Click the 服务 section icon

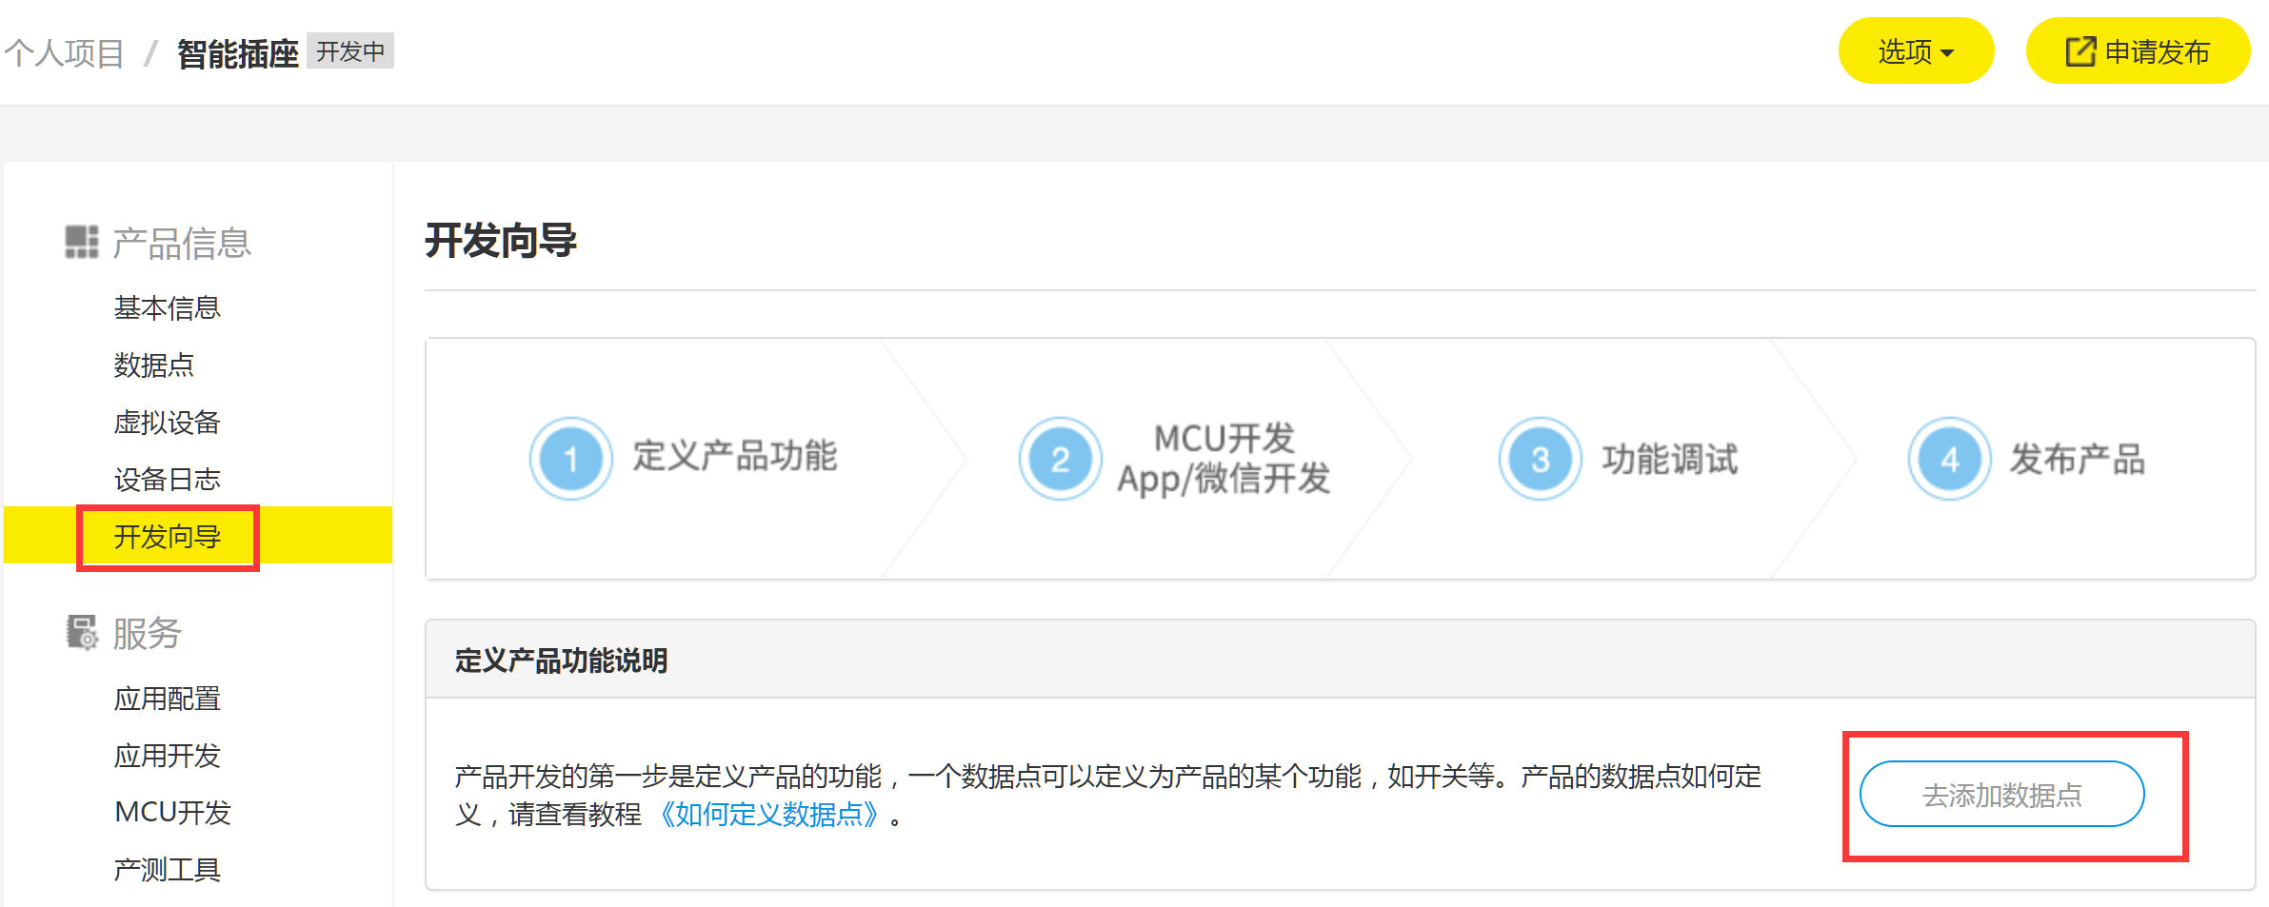pos(82,632)
